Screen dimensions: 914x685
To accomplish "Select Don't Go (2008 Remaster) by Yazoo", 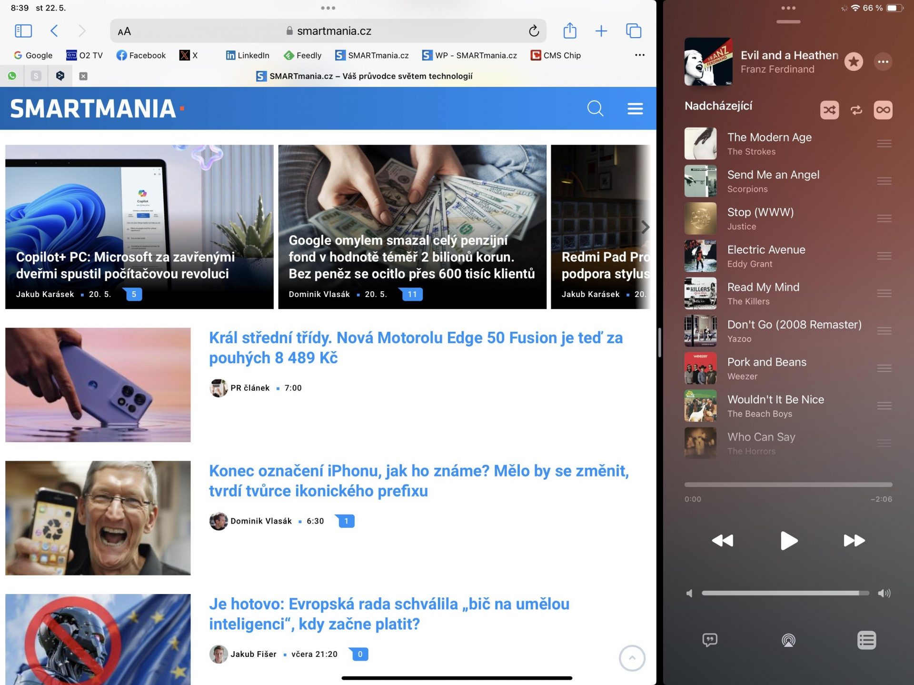I will [788, 331].
